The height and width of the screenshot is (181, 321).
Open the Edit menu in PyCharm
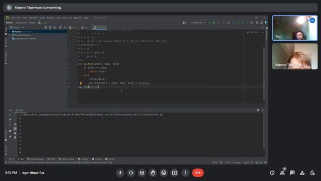click(x=19, y=18)
